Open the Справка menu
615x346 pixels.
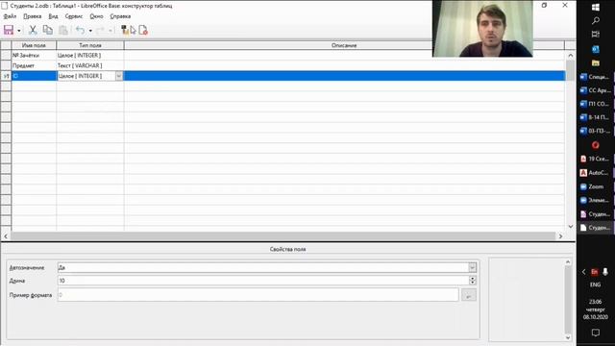[x=120, y=16]
